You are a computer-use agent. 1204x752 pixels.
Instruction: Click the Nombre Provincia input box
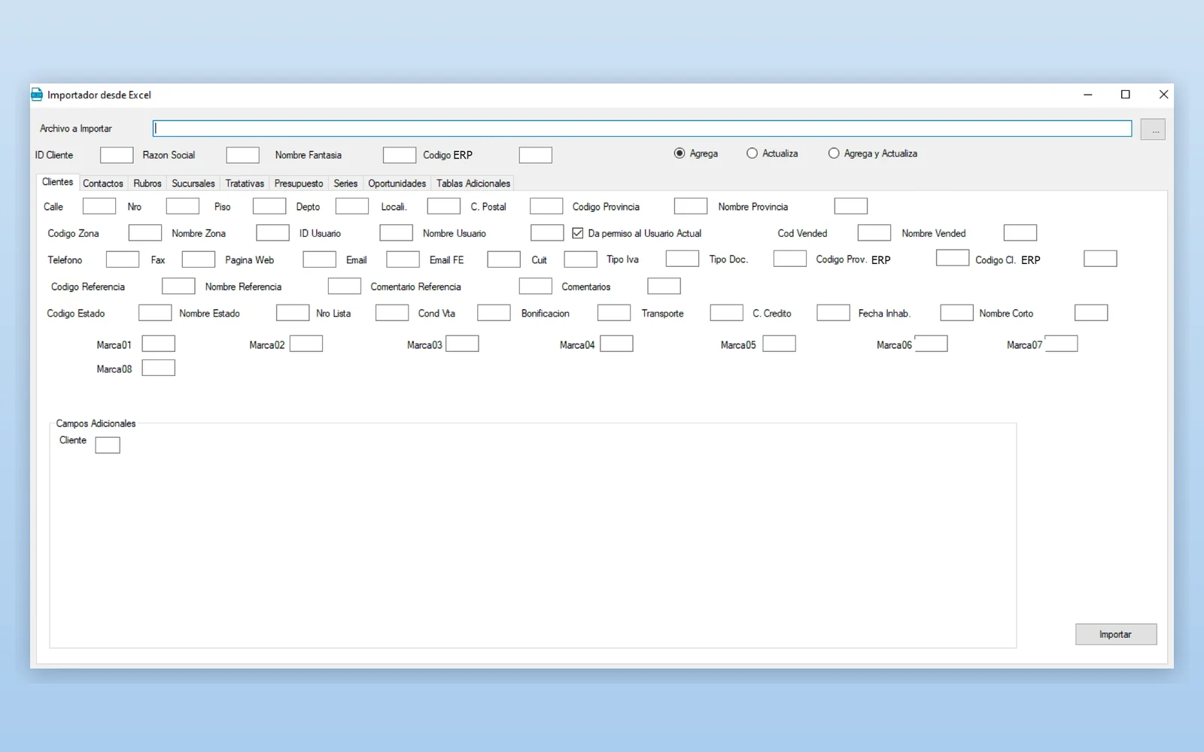click(x=851, y=206)
